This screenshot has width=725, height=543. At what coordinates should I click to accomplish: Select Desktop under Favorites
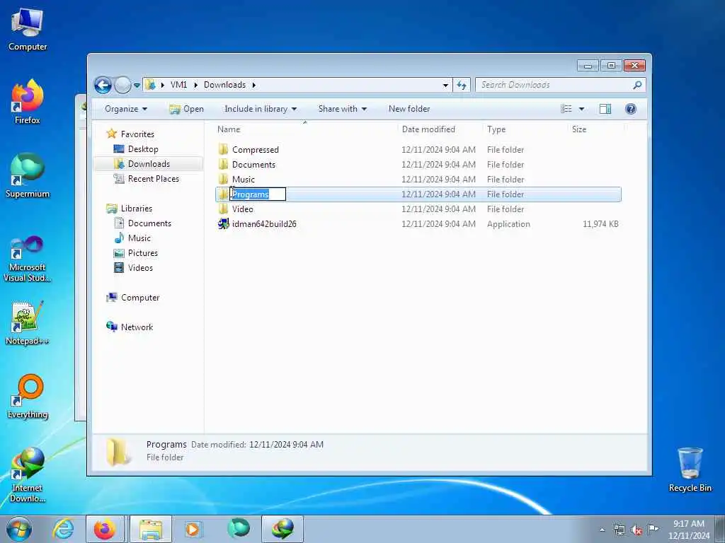pyautogui.click(x=143, y=149)
